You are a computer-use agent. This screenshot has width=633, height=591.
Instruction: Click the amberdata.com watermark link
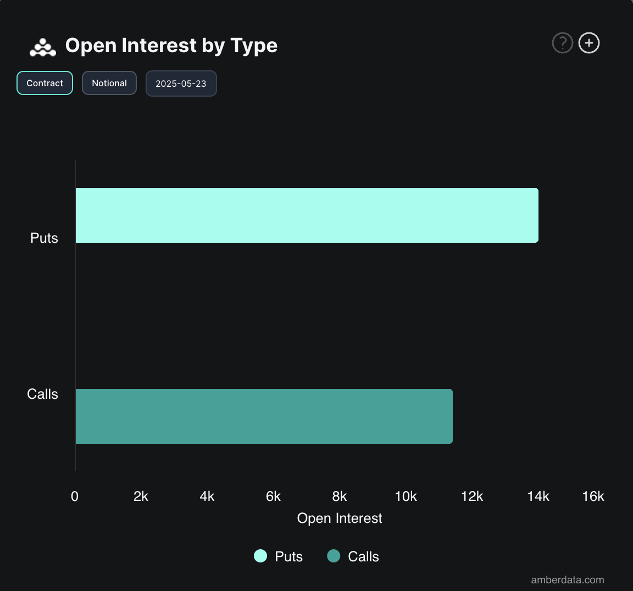pyautogui.click(x=567, y=579)
